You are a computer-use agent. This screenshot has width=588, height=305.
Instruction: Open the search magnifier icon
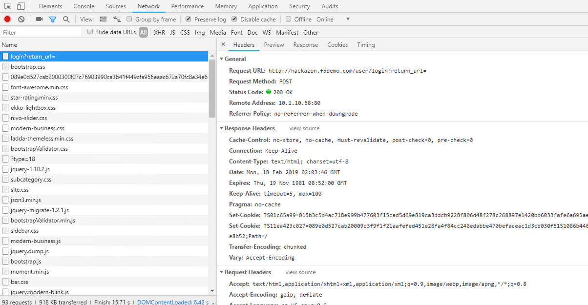click(66, 20)
